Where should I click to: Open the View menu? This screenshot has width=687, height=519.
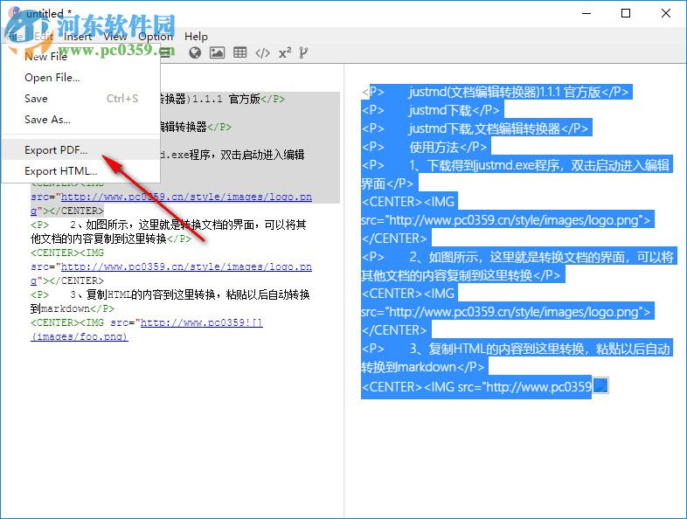(x=114, y=37)
